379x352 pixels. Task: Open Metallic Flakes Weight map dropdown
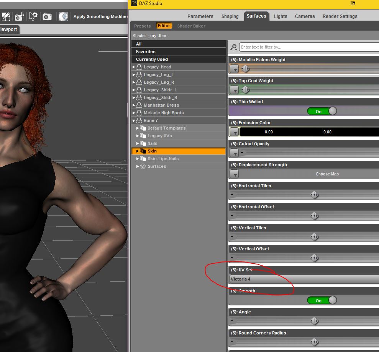click(234, 69)
